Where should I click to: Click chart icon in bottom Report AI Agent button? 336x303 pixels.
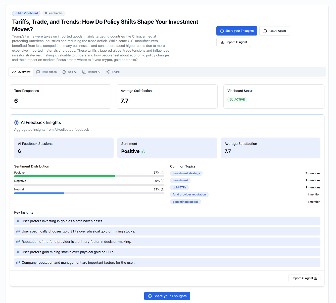316,278
